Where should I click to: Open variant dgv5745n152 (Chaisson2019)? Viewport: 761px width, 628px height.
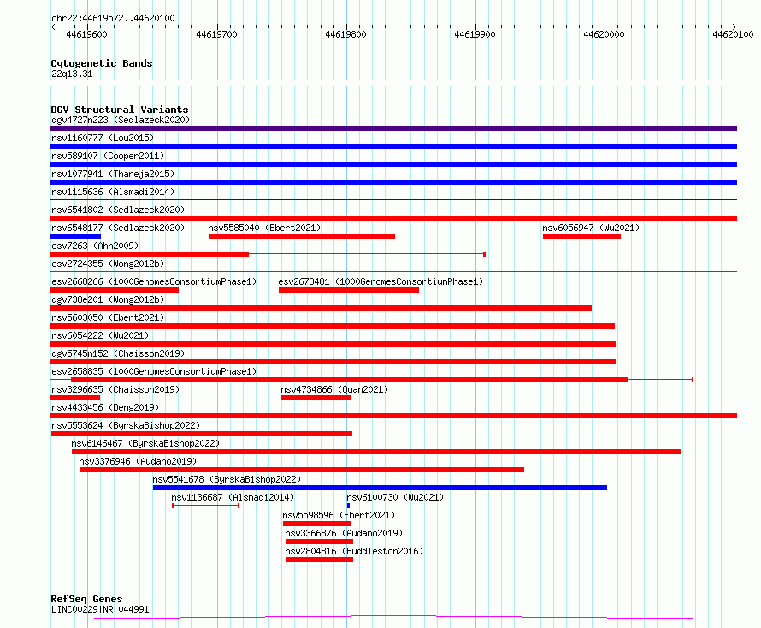[118, 353]
